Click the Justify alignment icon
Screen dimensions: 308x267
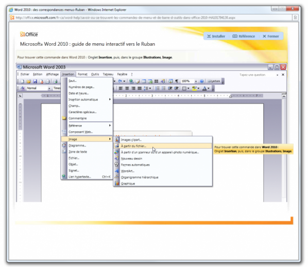(x=140, y=88)
